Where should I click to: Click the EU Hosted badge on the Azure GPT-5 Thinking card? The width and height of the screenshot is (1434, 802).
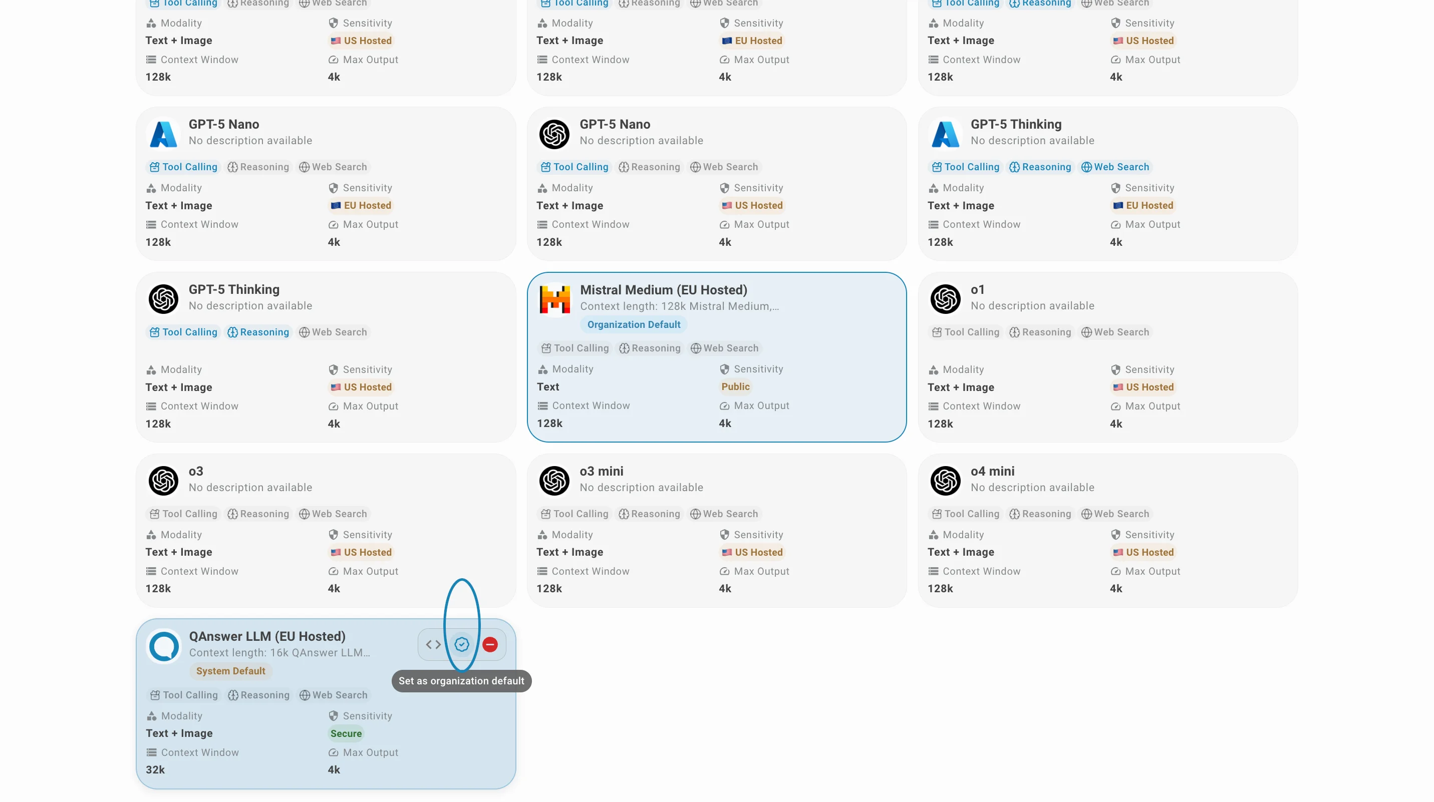pos(1143,205)
